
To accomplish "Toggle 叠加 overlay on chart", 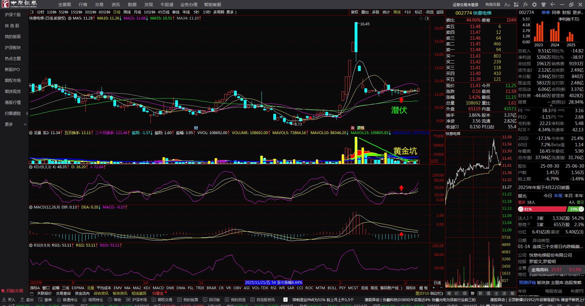I will pyautogui.click(x=365, y=12).
